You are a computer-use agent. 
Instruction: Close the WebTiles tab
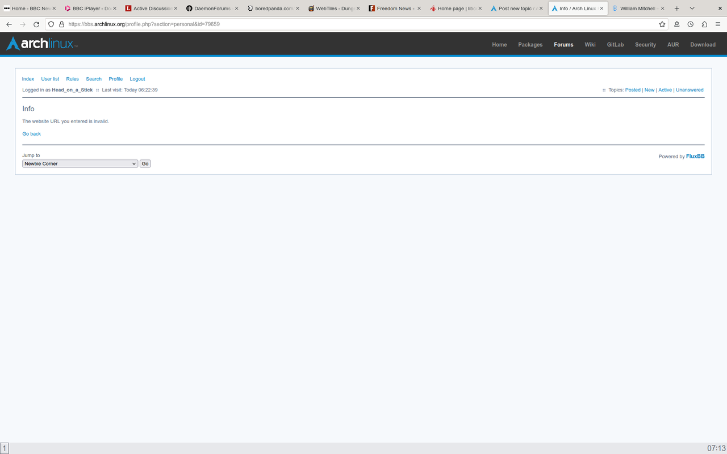[358, 9]
